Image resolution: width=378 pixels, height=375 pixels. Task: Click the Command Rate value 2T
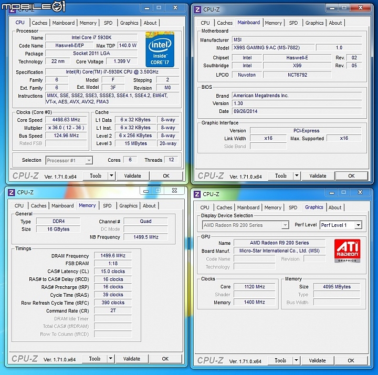(x=113, y=310)
